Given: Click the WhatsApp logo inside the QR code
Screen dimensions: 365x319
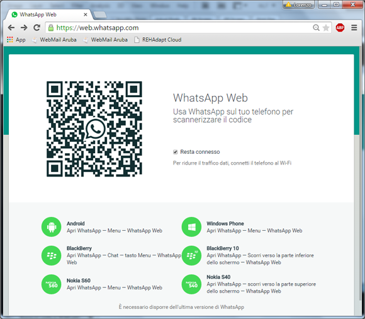Looking at the screenshot, I should point(95,129).
